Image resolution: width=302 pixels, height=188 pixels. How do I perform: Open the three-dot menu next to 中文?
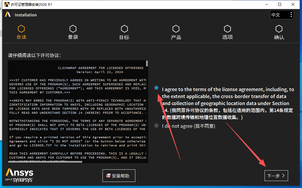click(x=291, y=15)
